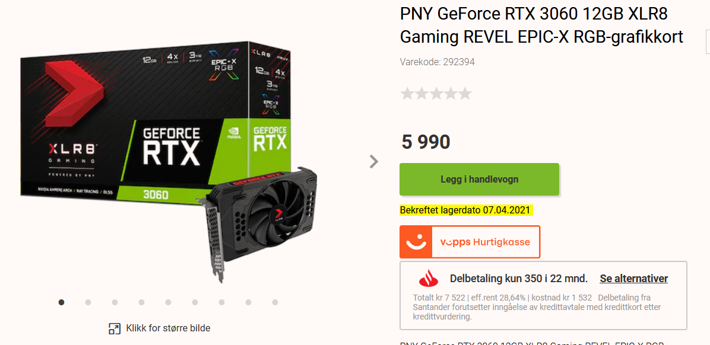Click the next image chevron arrow

[x=373, y=161]
